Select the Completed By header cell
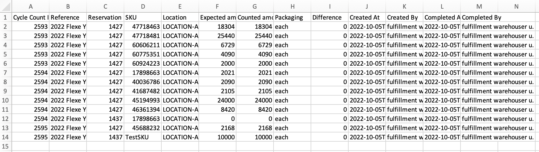The width and height of the screenshot is (539, 152). point(479,17)
